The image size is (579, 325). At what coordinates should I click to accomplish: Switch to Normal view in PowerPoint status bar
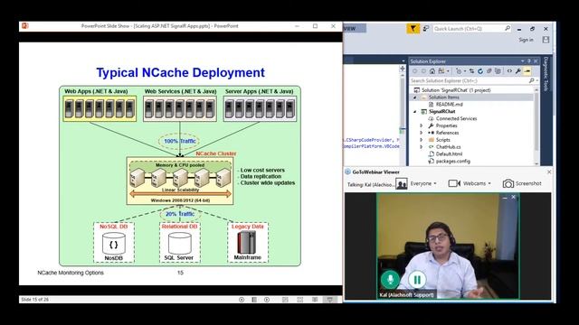pyautogui.click(x=285, y=300)
